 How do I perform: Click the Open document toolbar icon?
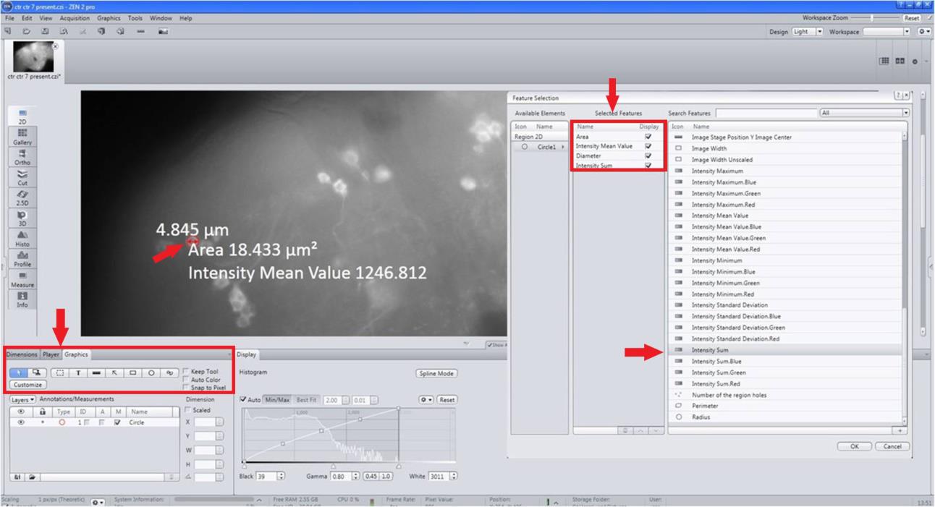pyautogui.click(x=26, y=32)
